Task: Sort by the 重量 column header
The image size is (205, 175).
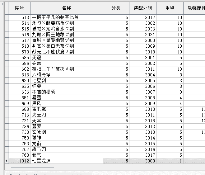Action: coord(170,8)
